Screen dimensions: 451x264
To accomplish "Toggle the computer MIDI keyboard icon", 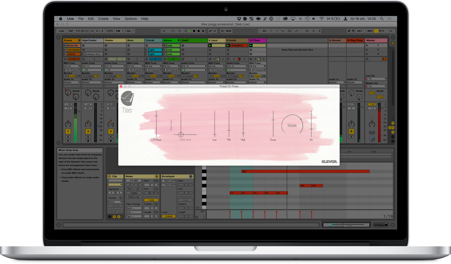I will [x=353, y=31].
